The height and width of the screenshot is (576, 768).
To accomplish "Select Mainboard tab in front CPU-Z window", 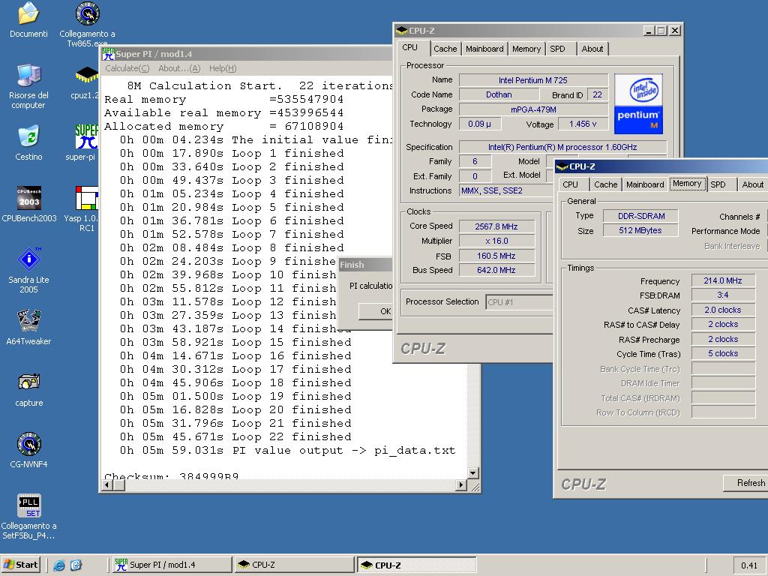I will (645, 184).
